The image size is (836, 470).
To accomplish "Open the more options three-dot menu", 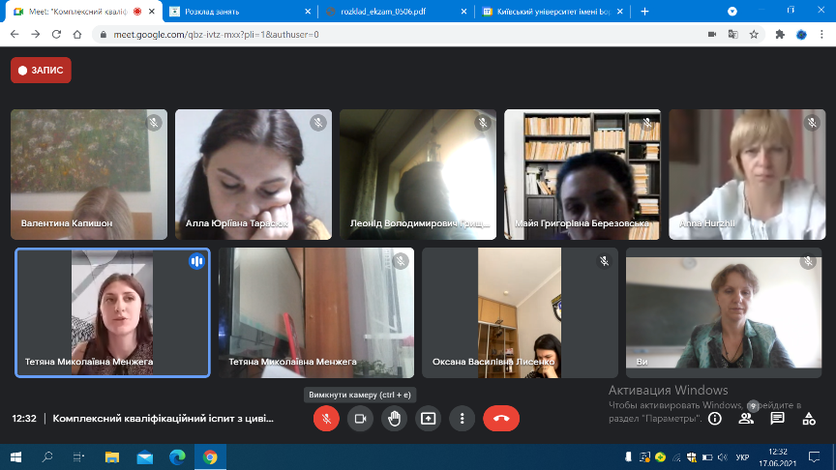I will point(463,419).
